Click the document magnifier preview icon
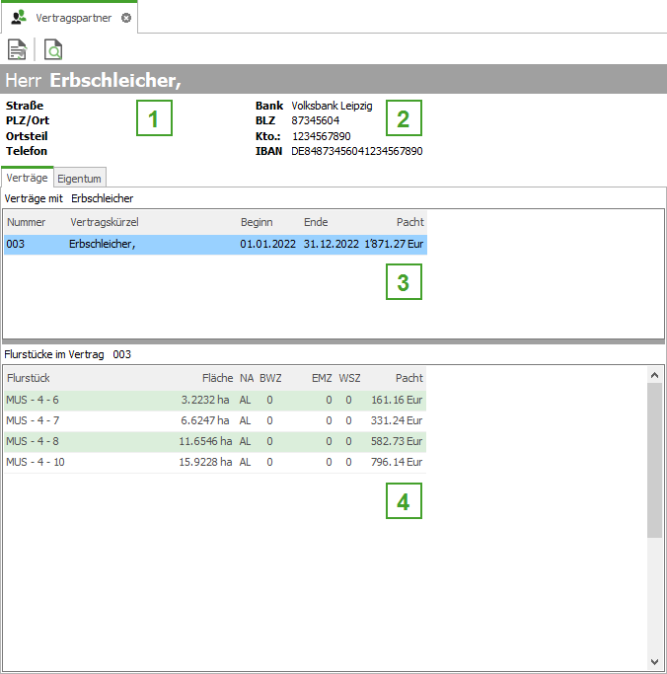Screen dimensions: 667x674 tap(52, 49)
